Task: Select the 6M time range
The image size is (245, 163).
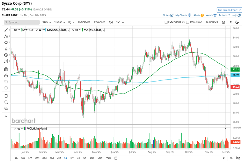Action: (52, 158)
